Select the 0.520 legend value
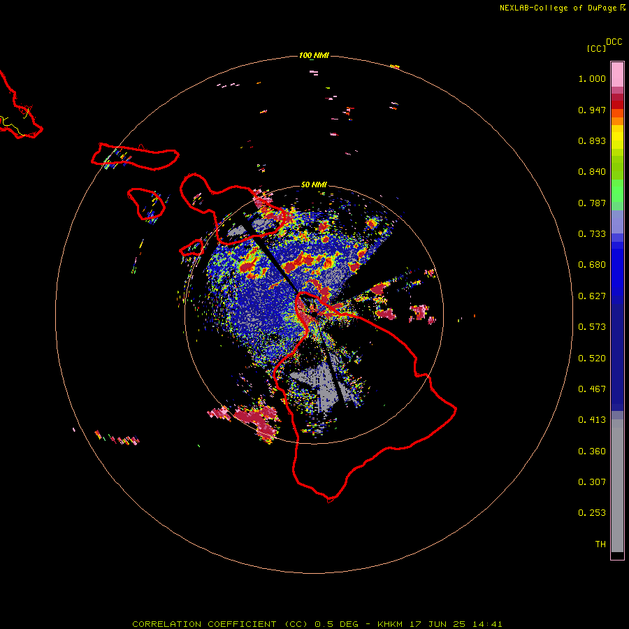Screen dimensions: 629x629 pos(592,359)
